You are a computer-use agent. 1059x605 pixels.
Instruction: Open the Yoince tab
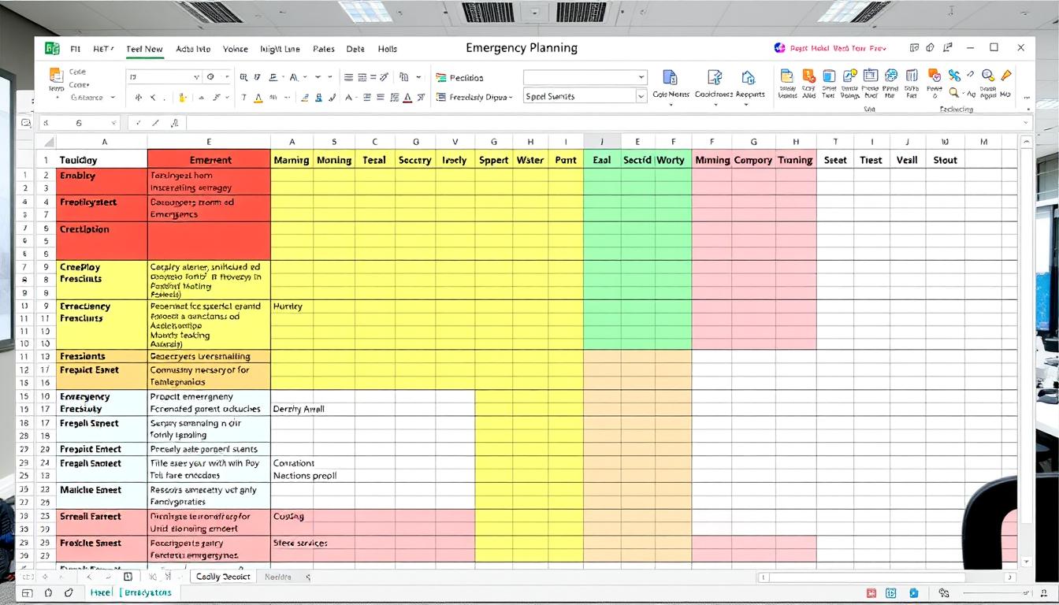click(x=235, y=49)
